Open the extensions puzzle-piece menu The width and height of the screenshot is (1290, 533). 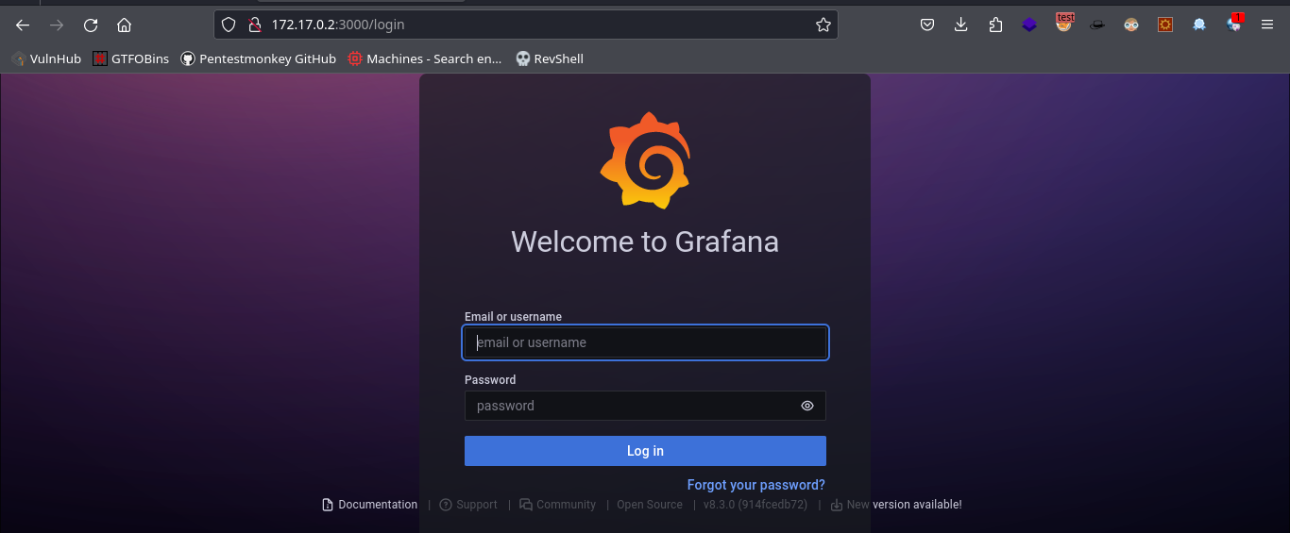[995, 25]
